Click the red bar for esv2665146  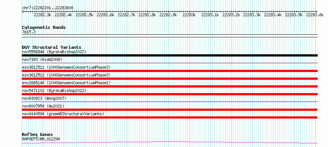click(170, 86)
